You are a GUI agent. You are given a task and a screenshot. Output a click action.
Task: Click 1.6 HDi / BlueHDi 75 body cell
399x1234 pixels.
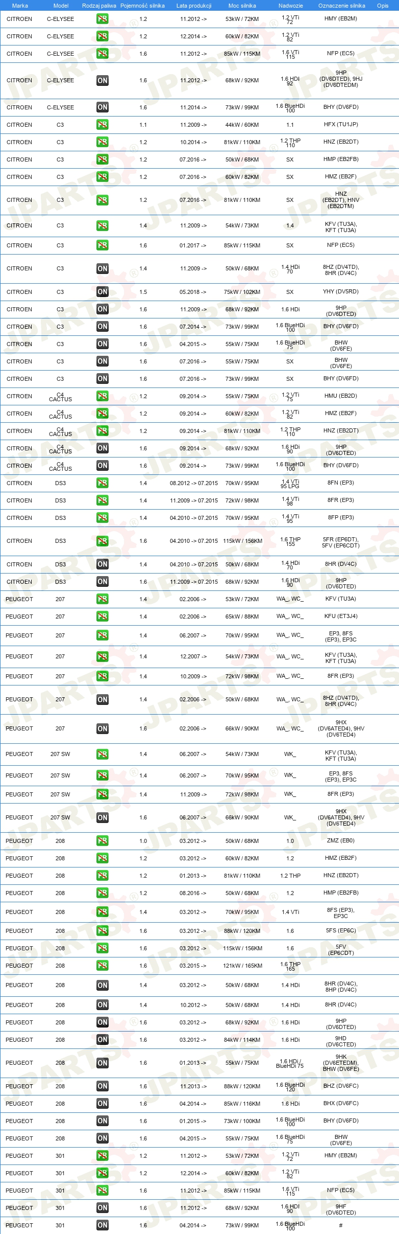(x=290, y=1063)
